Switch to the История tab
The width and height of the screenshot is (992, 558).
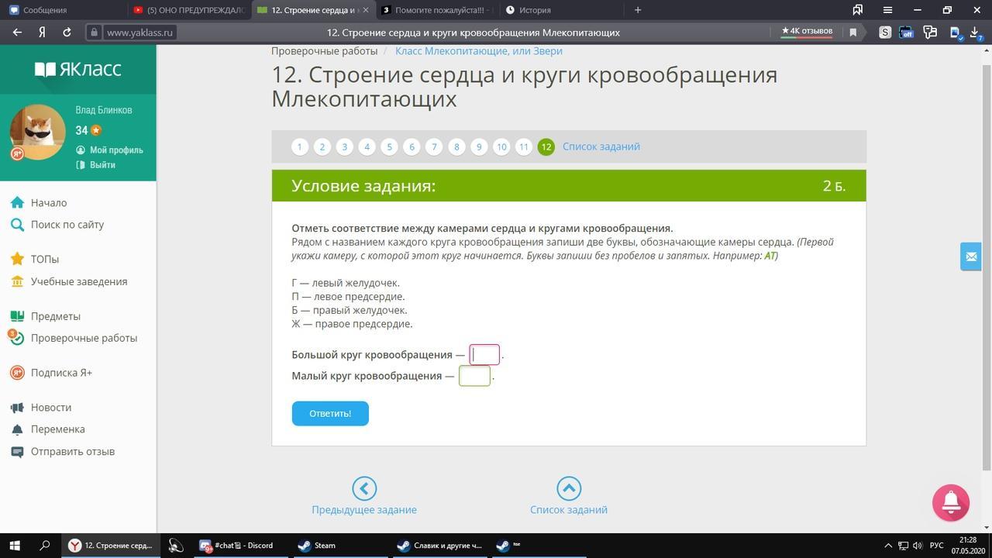coord(560,10)
